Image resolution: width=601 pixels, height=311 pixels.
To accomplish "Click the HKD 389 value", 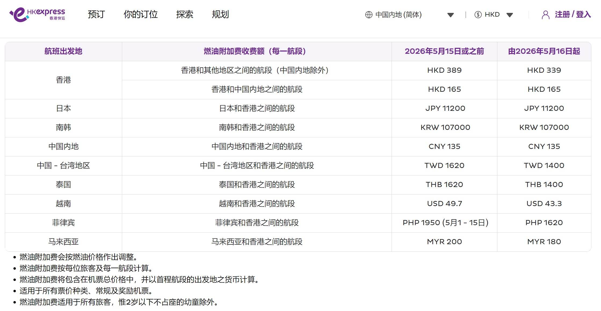I will coord(444,70).
